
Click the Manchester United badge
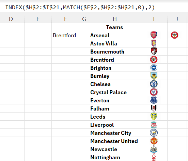(154, 141)
